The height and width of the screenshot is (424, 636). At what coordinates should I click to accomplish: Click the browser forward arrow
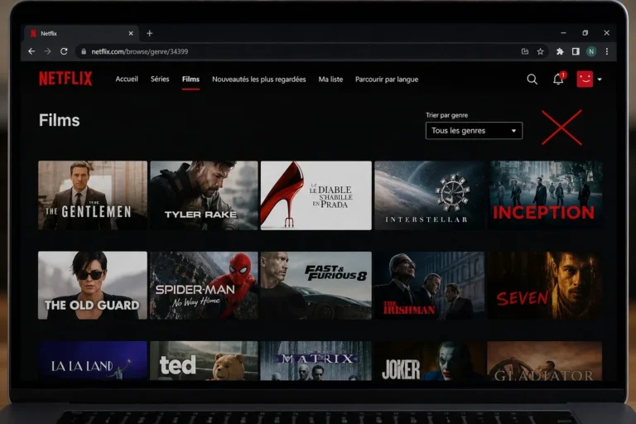47,51
